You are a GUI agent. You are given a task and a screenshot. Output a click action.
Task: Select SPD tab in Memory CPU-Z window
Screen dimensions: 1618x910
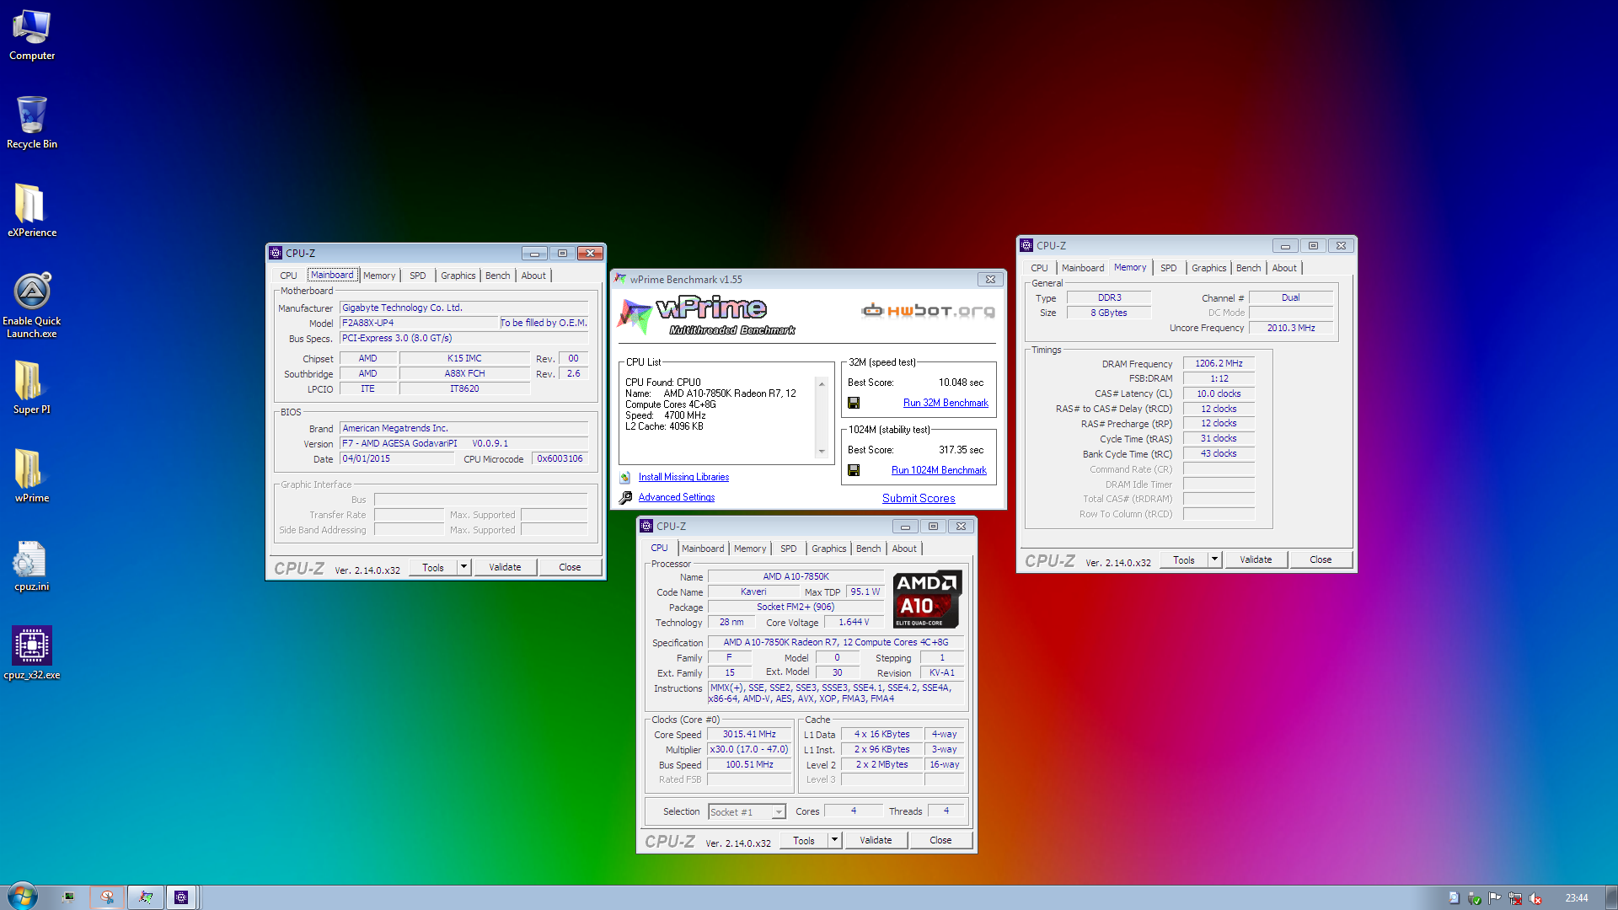coord(1168,268)
